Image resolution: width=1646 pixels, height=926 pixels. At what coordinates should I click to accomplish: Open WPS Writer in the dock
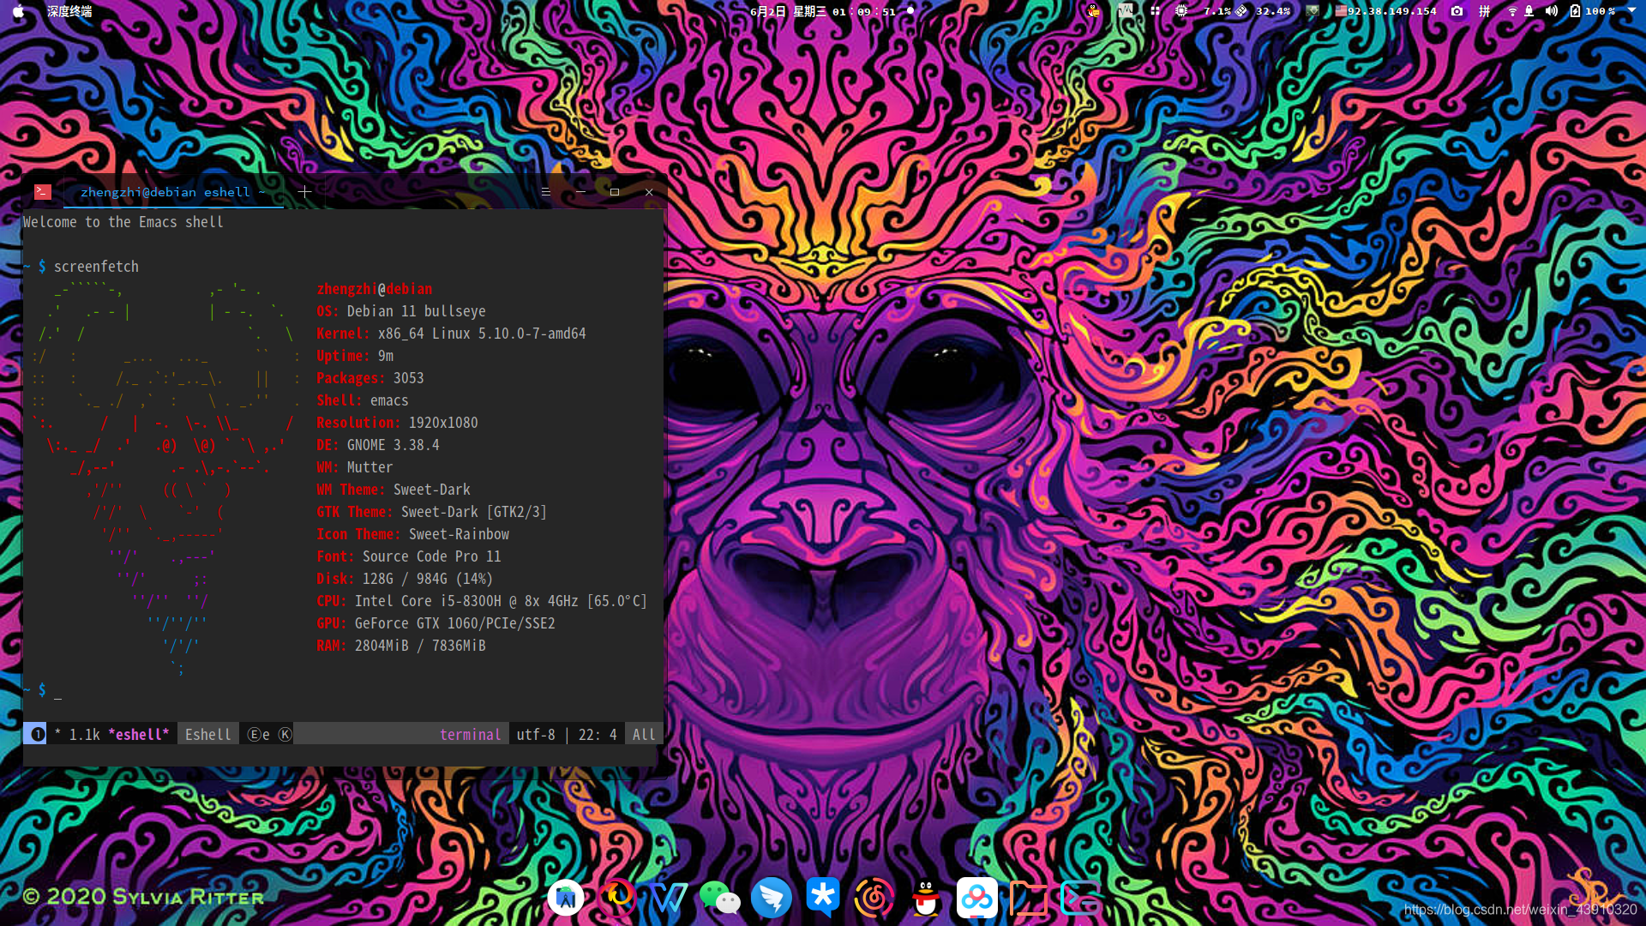pyautogui.click(x=668, y=898)
